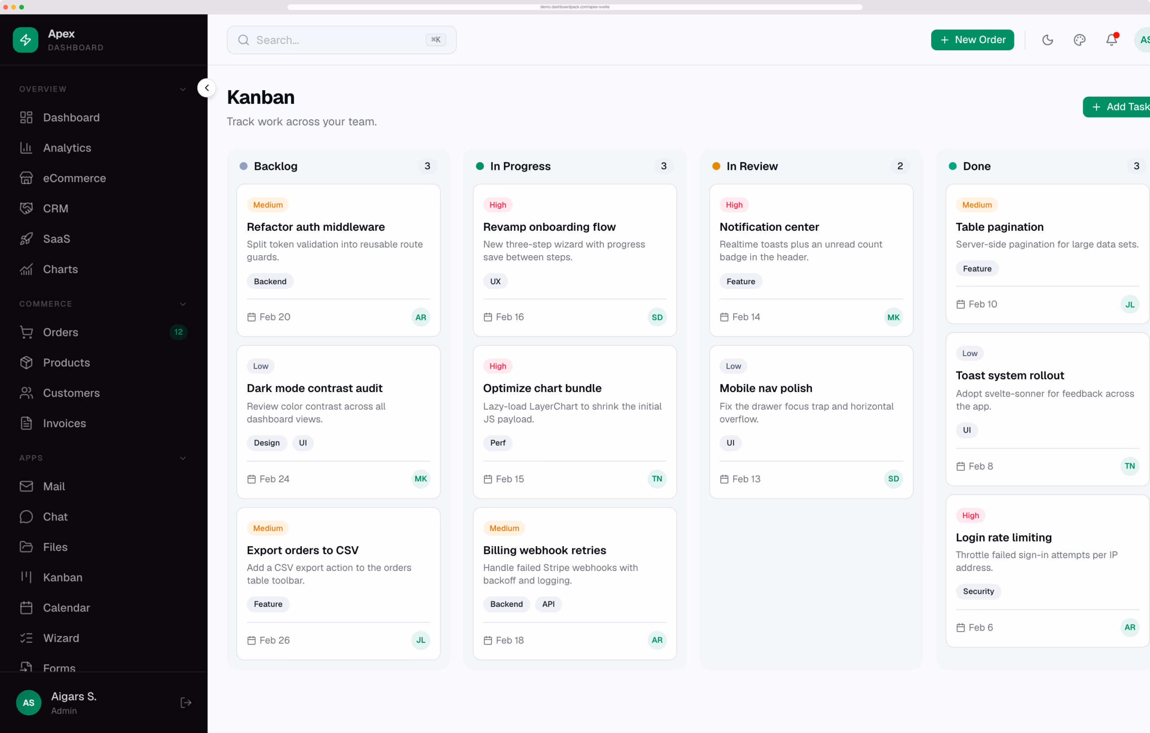Viewport: 1150px width, 733px height.
Task: Toggle dark mode with moon icon
Action: (x=1047, y=40)
